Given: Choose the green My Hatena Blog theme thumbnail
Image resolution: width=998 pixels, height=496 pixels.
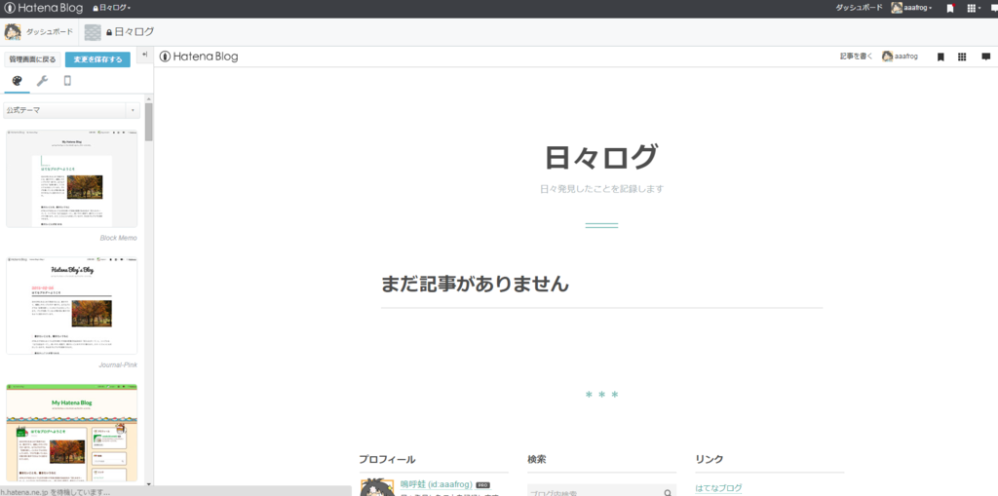Looking at the screenshot, I should tap(72, 433).
